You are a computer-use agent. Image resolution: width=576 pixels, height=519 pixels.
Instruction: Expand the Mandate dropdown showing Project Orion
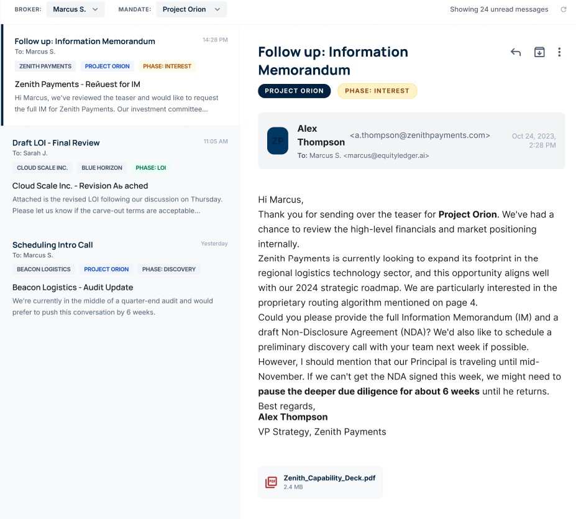click(191, 9)
